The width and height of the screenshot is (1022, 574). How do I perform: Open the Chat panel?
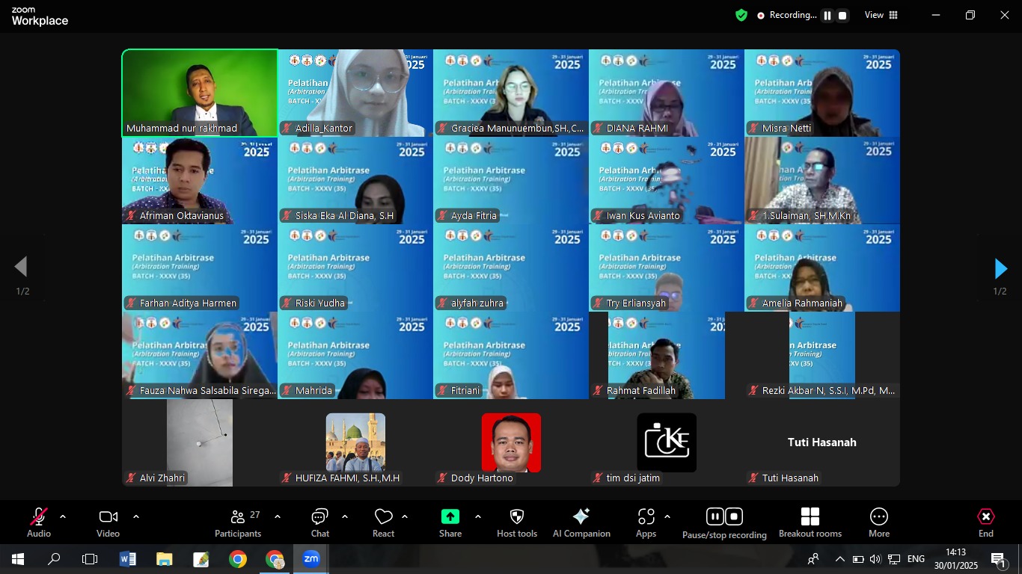pyautogui.click(x=320, y=522)
